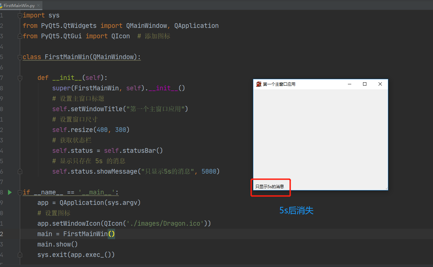
Task: Run the script from the gutter run arrow
Action: 10,192
